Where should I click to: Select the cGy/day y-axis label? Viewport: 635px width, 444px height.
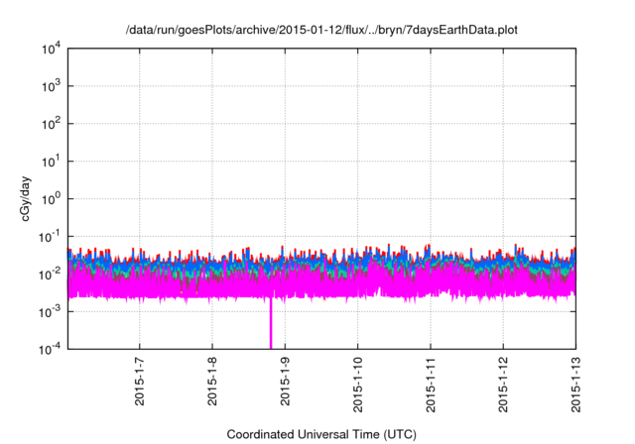coord(26,198)
